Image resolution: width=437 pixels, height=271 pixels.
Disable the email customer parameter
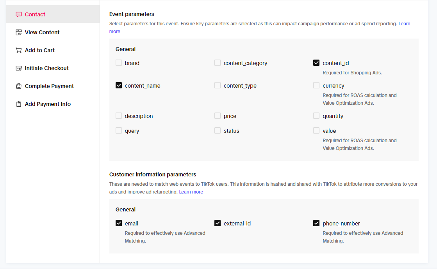click(x=119, y=223)
